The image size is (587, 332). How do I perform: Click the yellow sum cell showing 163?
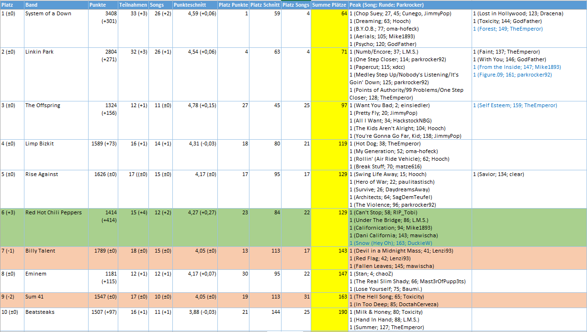(329, 300)
